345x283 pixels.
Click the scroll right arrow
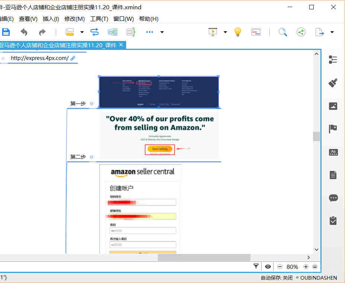coord(309,257)
